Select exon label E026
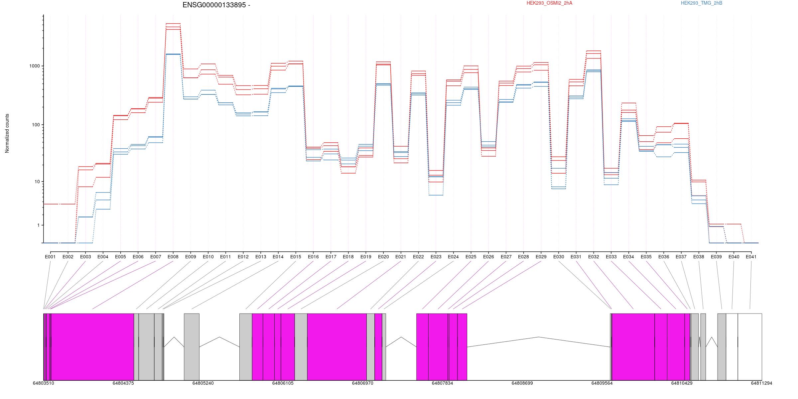The height and width of the screenshot is (399, 798). [488, 257]
